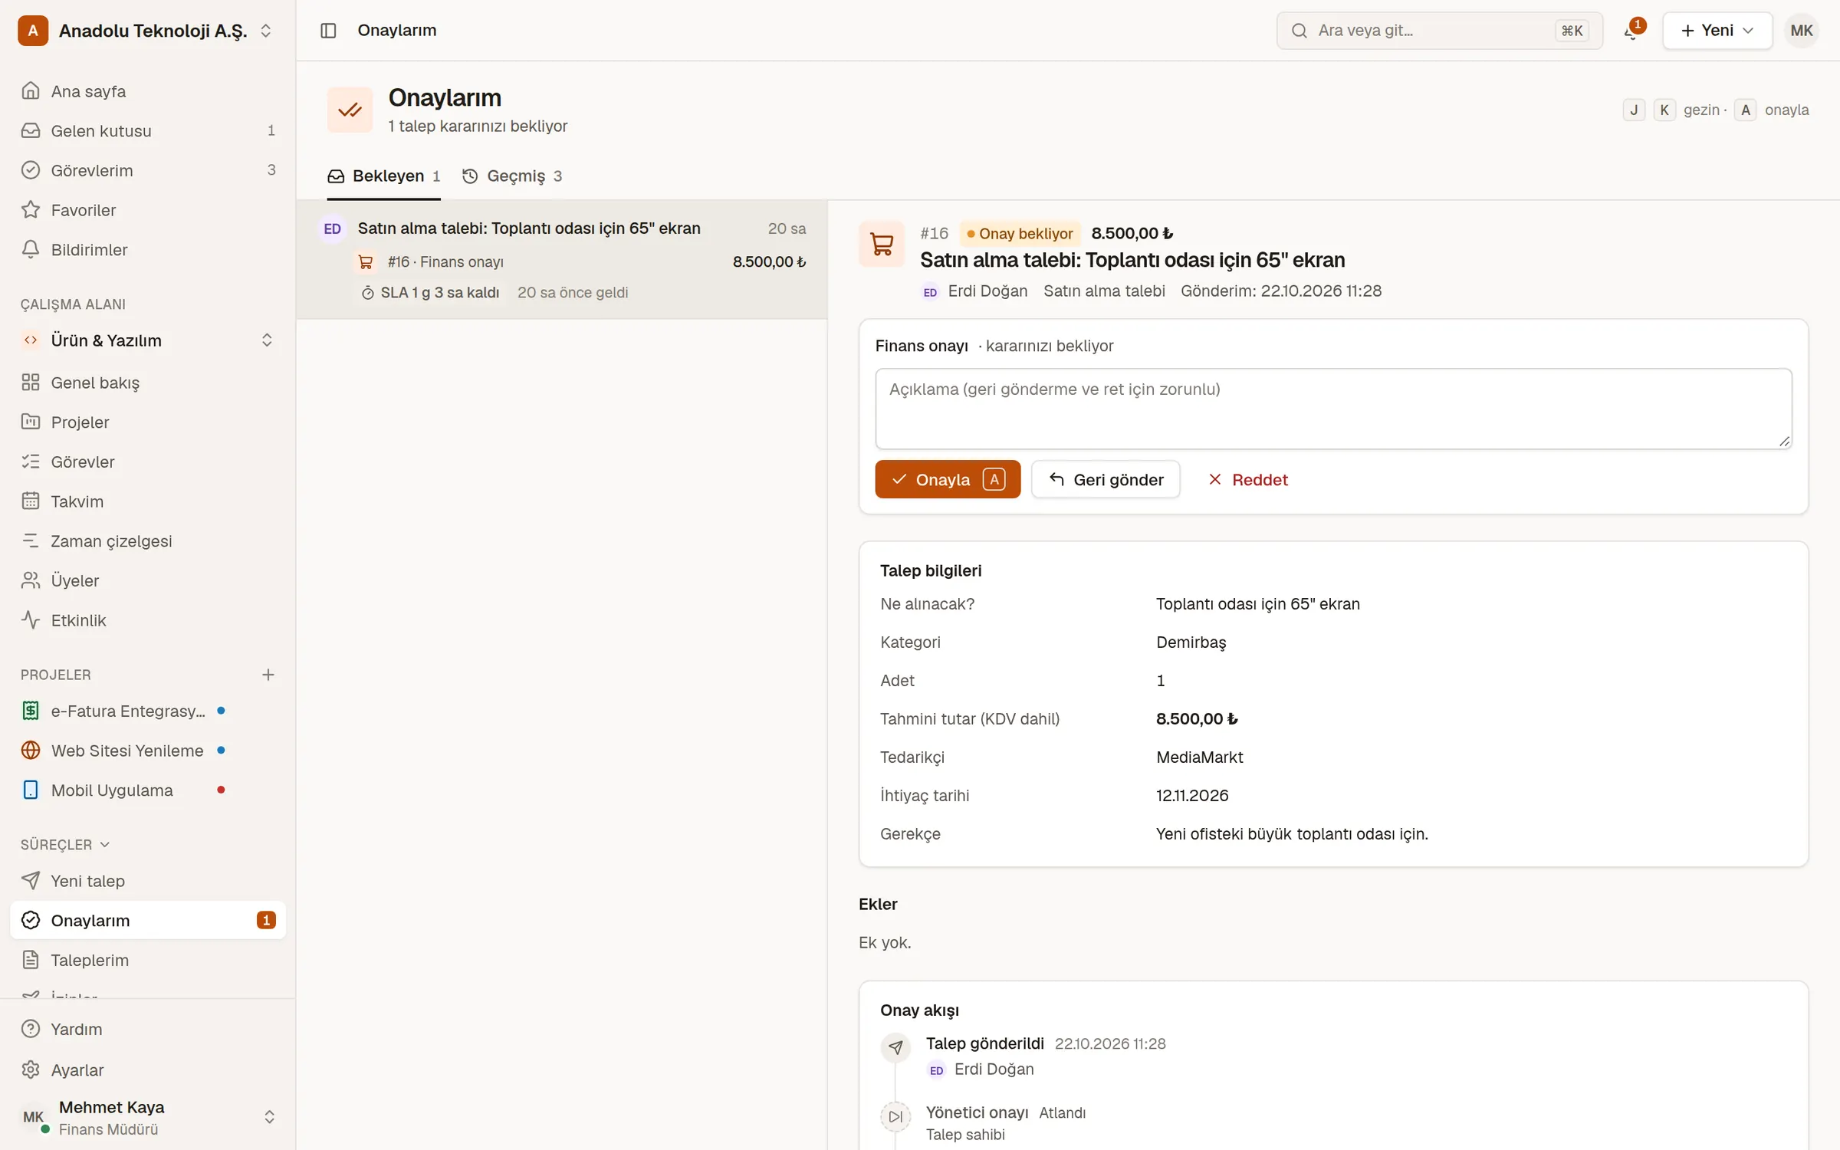Image resolution: width=1840 pixels, height=1150 pixels.
Task: Open Onaylarım in sidebar
Action: point(148,920)
